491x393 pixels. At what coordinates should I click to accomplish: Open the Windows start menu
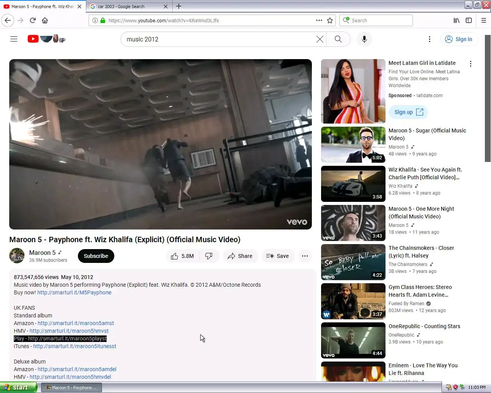pos(18,387)
